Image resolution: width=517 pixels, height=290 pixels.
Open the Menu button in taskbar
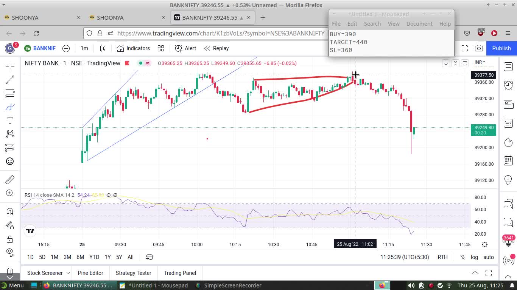click(x=12, y=285)
